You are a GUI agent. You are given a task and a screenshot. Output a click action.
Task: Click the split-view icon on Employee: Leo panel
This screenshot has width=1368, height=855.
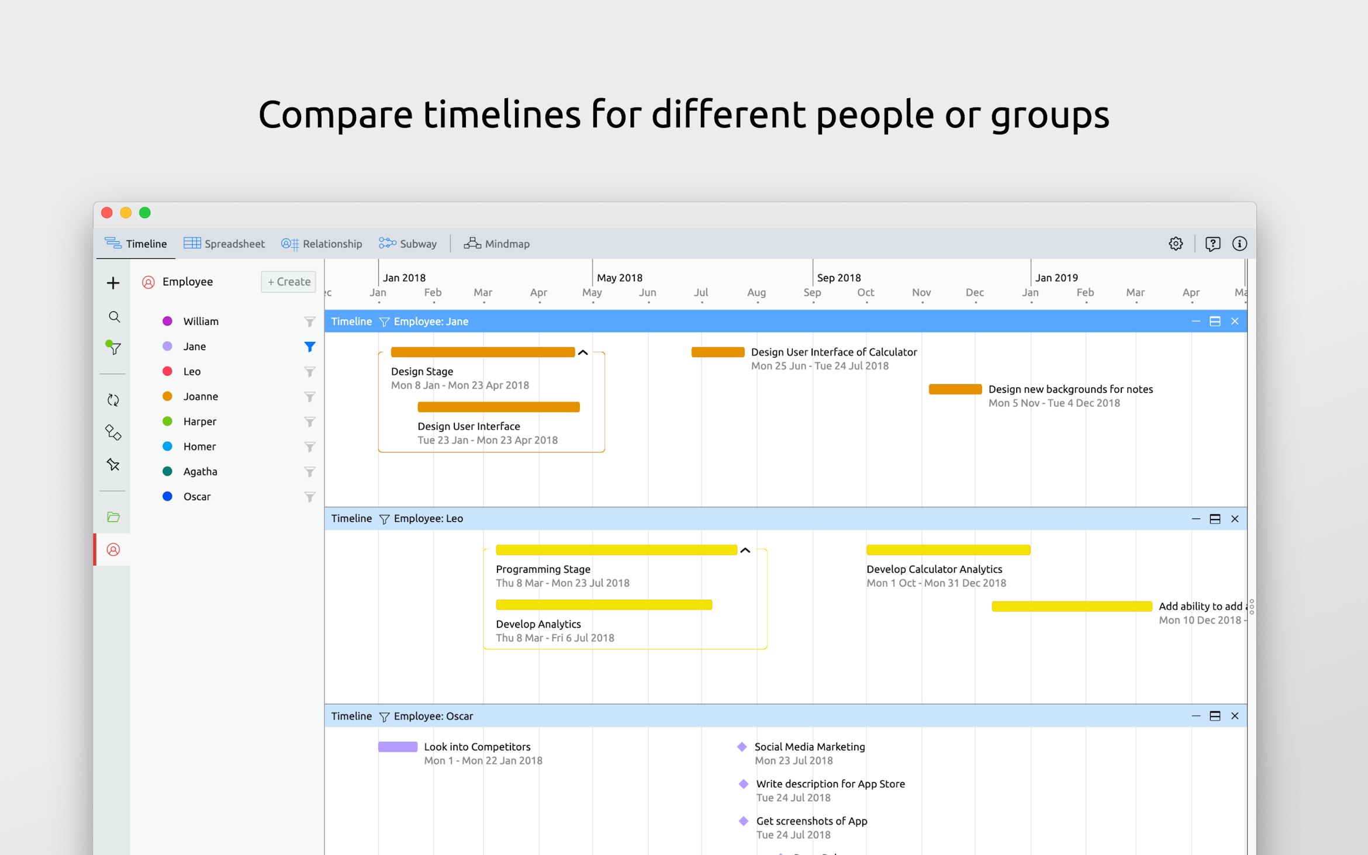pyautogui.click(x=1215, y=518)
